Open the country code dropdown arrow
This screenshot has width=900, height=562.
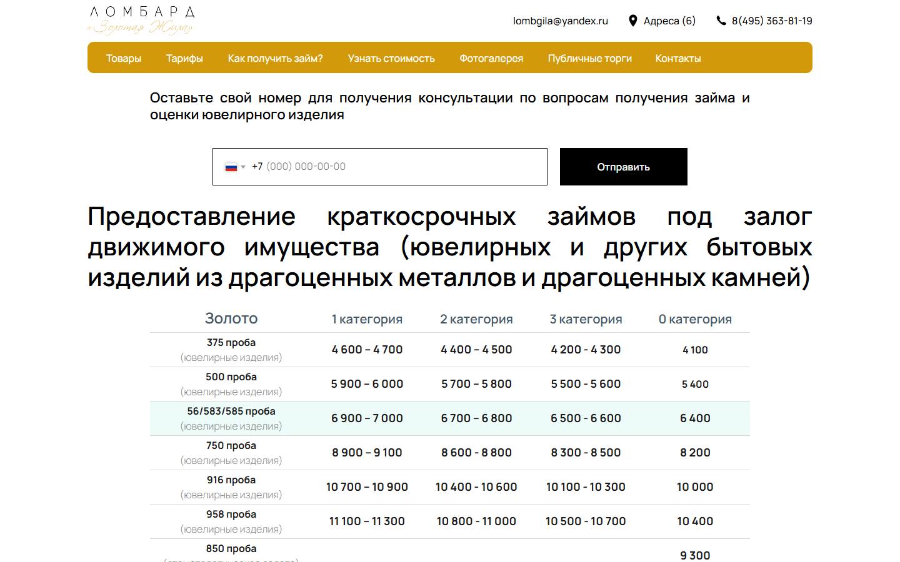[x=243, y=167]
